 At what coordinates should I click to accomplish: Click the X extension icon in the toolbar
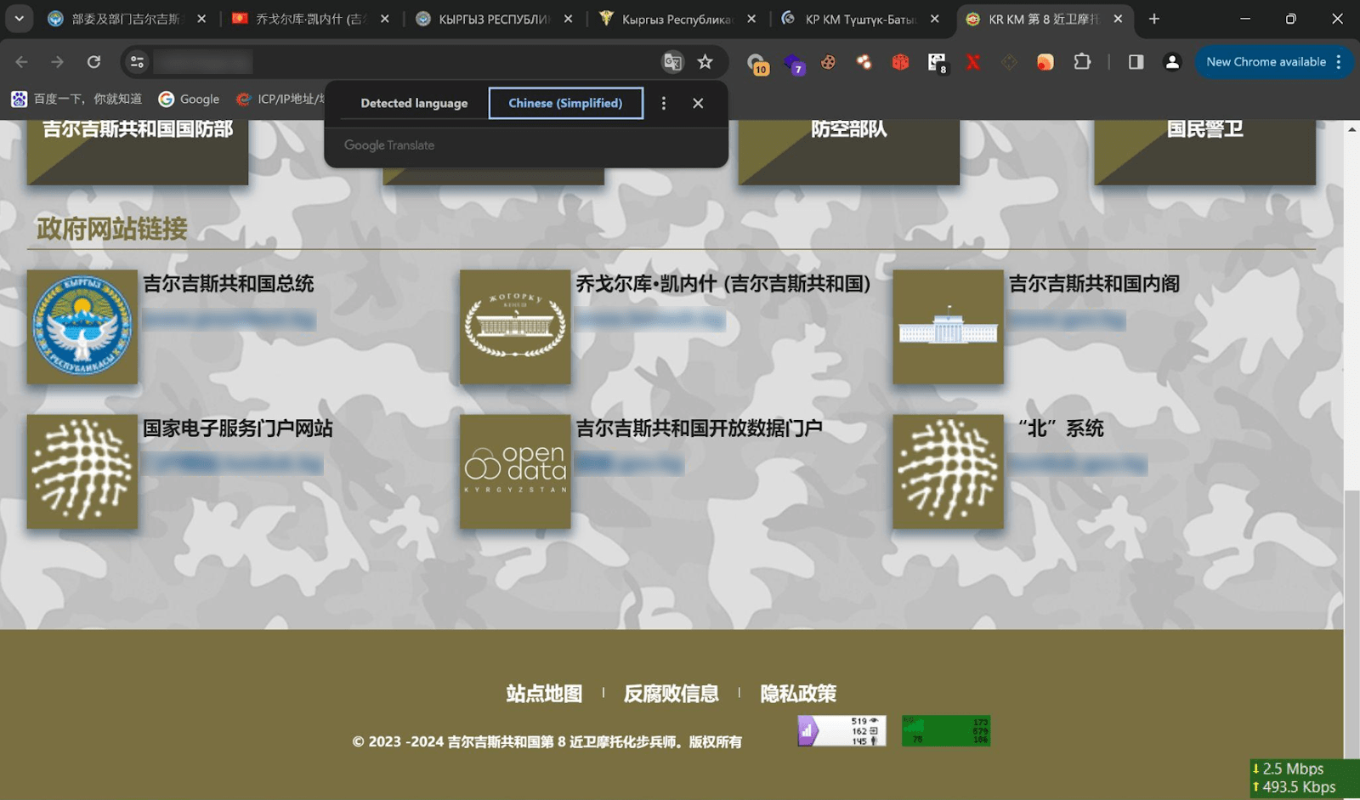972,62
